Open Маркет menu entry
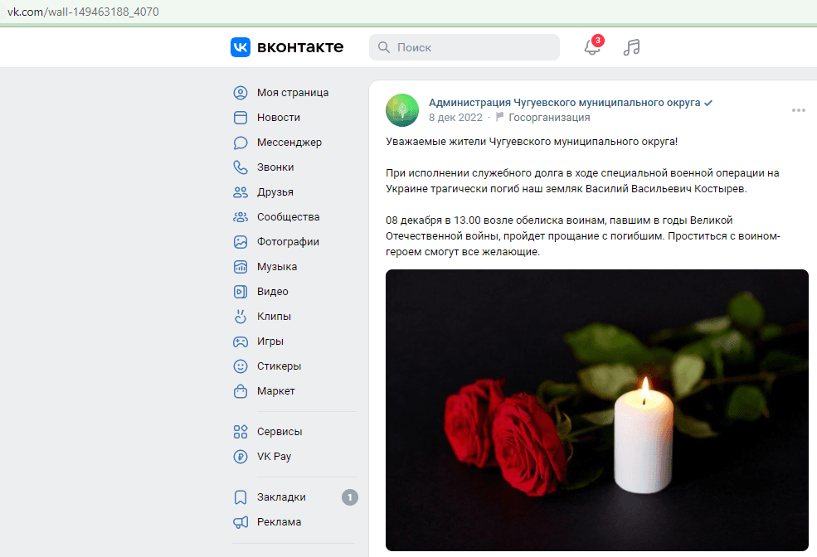The height and width of the screenshot is (557, 817). tap(275, 391)
